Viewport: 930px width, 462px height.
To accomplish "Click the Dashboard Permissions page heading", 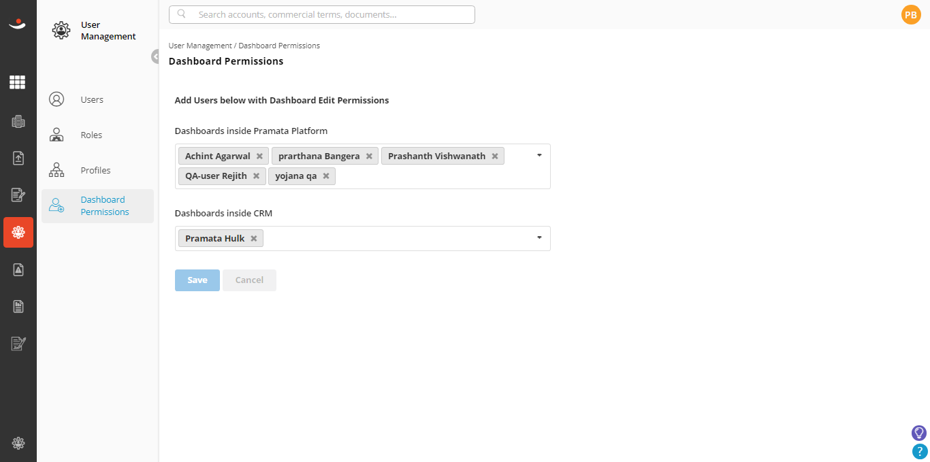I will 226,61.
